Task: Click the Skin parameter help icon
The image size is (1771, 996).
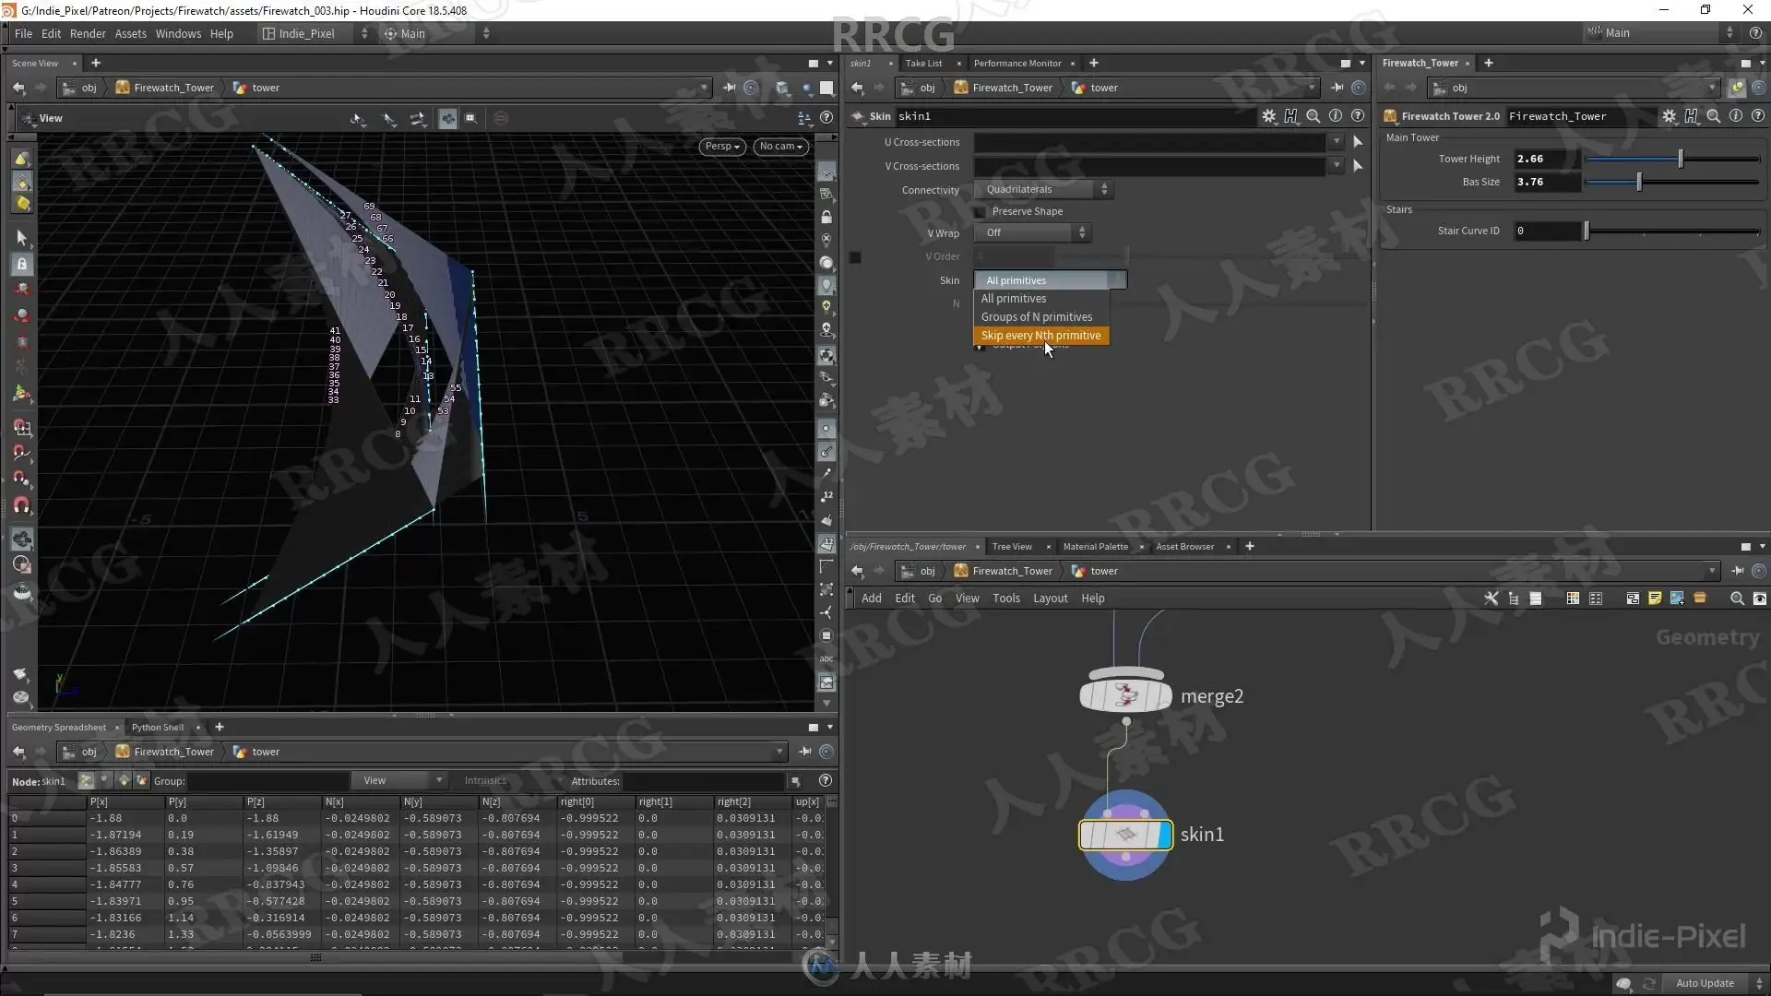Action: 1358,116
